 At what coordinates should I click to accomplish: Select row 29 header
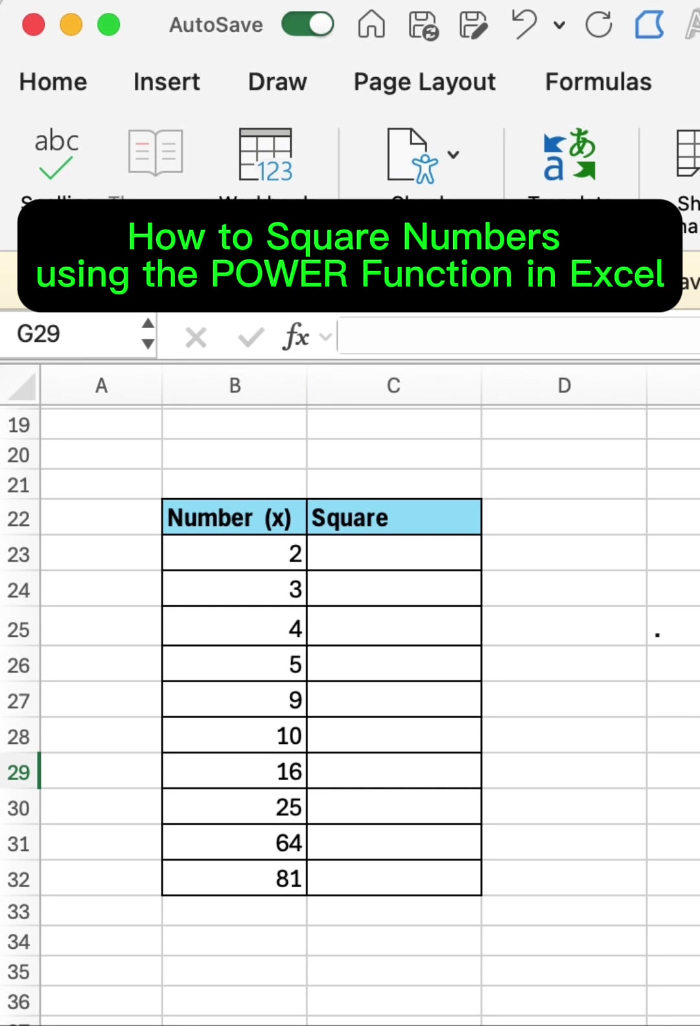(x=19, y=772)
